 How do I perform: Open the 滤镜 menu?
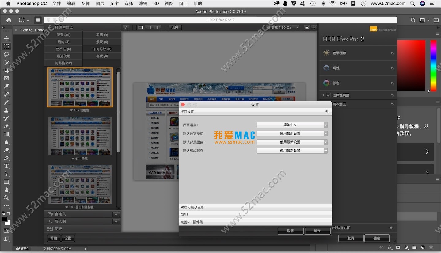tap(143, 3)
